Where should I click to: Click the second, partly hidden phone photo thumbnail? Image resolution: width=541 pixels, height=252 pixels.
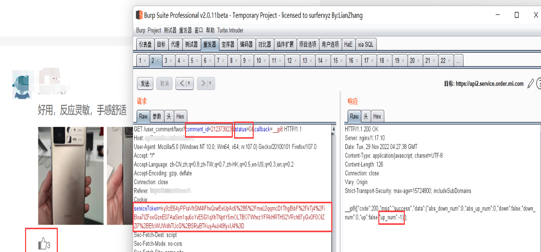click(120, 176)
